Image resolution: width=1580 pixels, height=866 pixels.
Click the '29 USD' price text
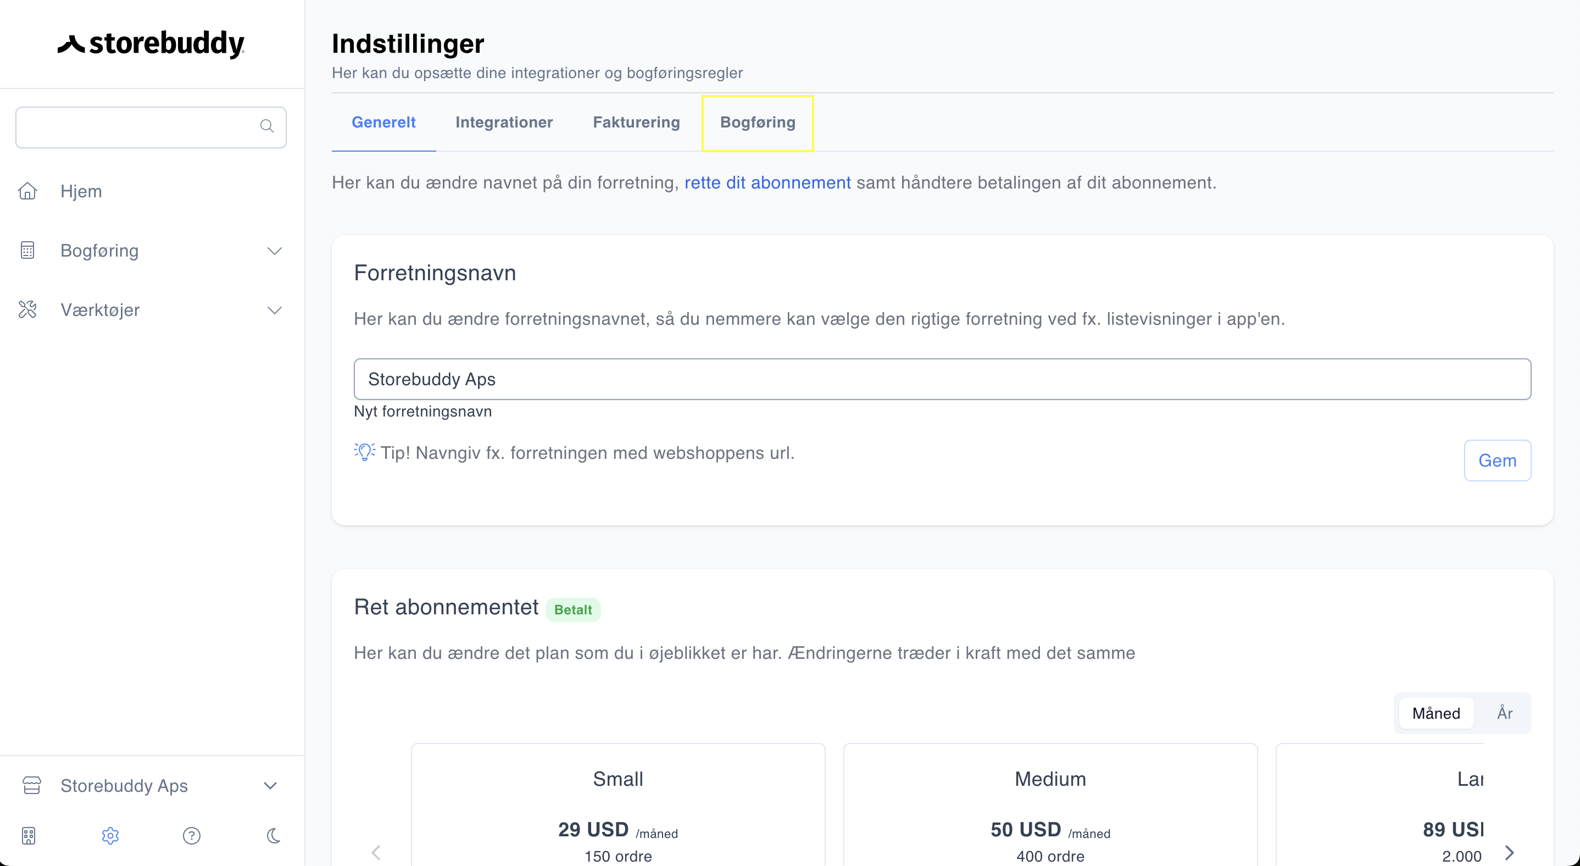pos(593,829)
